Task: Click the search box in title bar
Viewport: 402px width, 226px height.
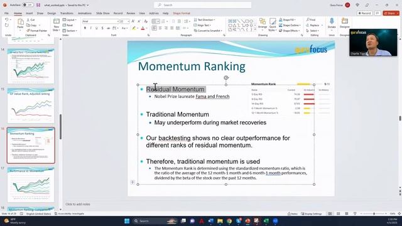Action: pos(202,5)
